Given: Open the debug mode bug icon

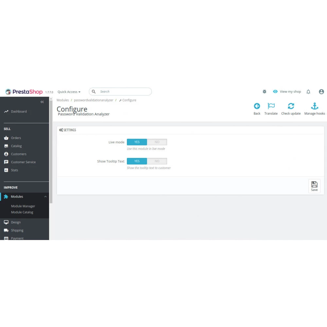Looking at the screenshot, I should pyautogui.click(x=264, y=92).
